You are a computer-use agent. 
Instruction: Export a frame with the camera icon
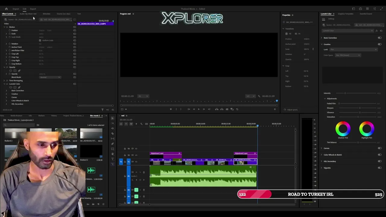[227, 109]
